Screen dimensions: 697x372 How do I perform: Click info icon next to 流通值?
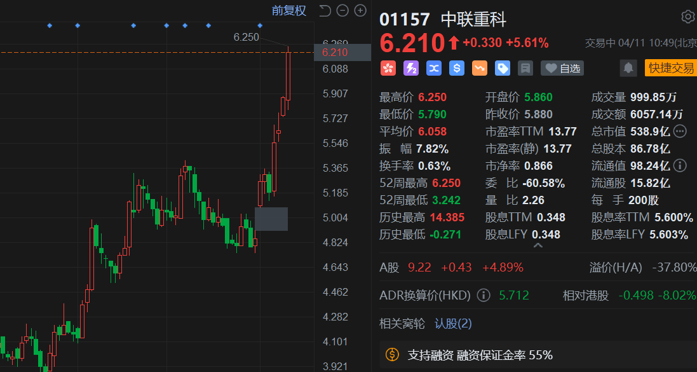tap(679, 166)
